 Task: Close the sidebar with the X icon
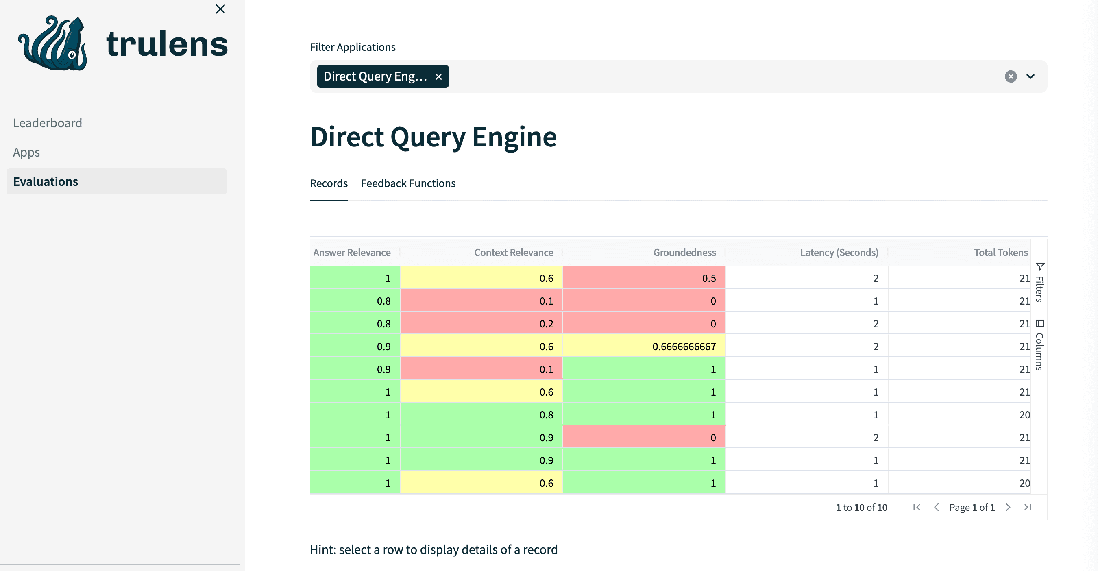point(220,9)
